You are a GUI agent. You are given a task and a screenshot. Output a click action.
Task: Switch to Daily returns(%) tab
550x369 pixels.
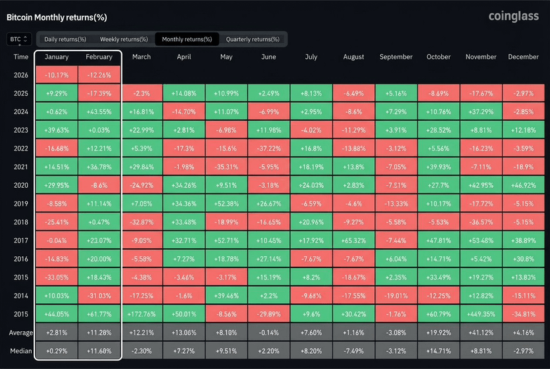pyautogui.click(x=65, y=39)
